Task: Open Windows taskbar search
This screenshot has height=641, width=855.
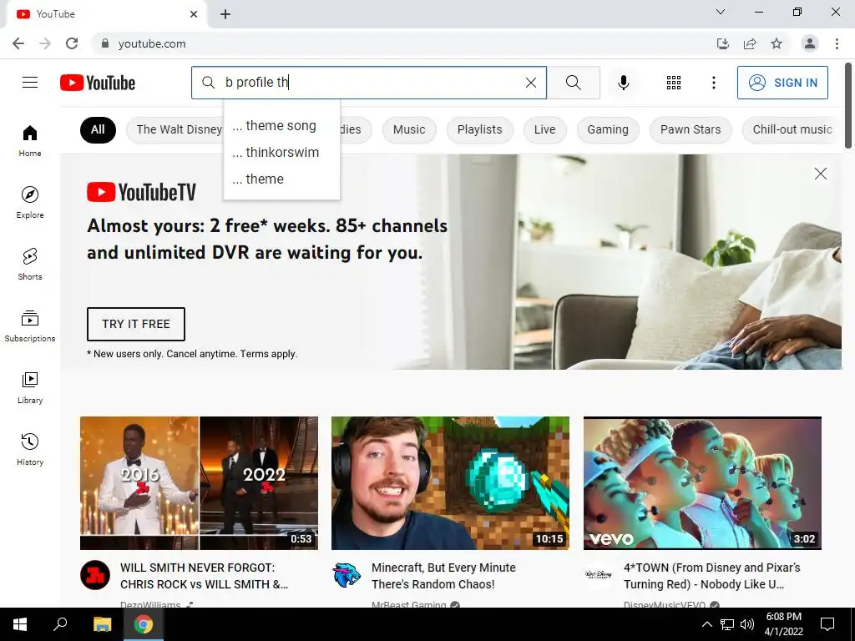Action: coord(60,624)
